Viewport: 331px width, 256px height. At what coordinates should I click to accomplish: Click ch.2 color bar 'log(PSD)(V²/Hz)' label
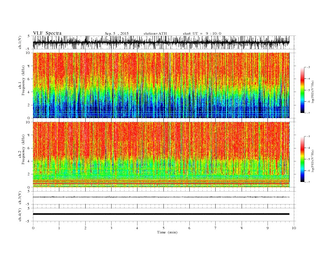tap(313, 161)
